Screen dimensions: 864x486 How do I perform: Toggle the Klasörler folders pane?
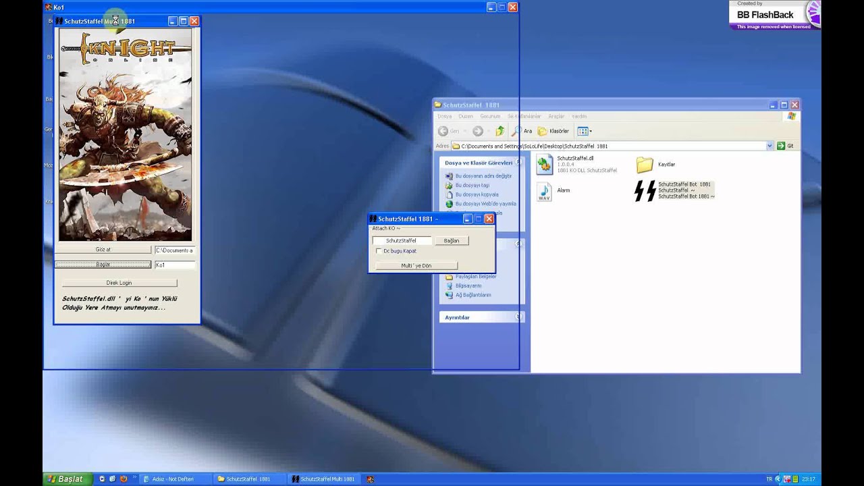(x=553, y=131)
